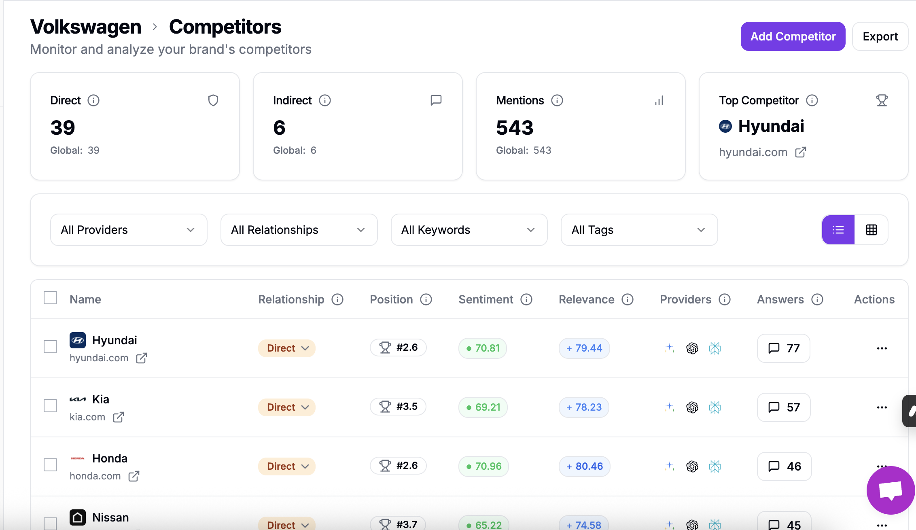
Task: Click the Position column info icon
Action: (426, 299)
